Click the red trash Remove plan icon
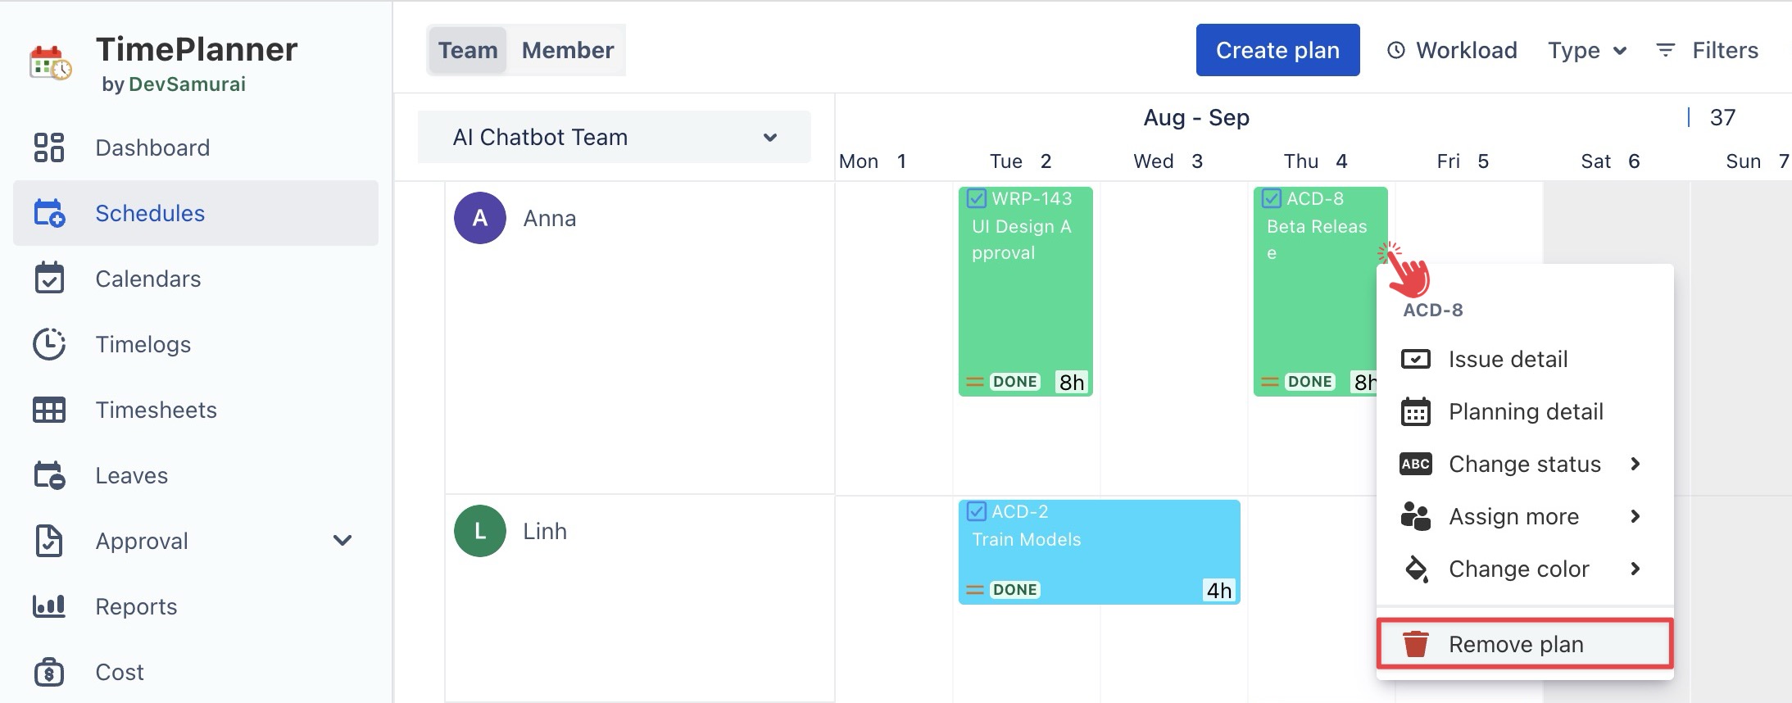 click(x=1415, y=644)
